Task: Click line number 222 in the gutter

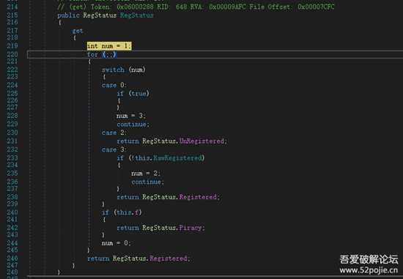Action: click(x=12, y=70)
